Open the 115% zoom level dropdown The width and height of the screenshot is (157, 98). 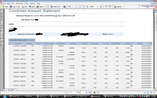98,7
